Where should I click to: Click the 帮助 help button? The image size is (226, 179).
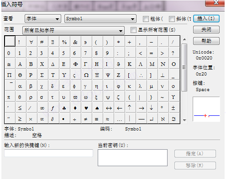206,41
